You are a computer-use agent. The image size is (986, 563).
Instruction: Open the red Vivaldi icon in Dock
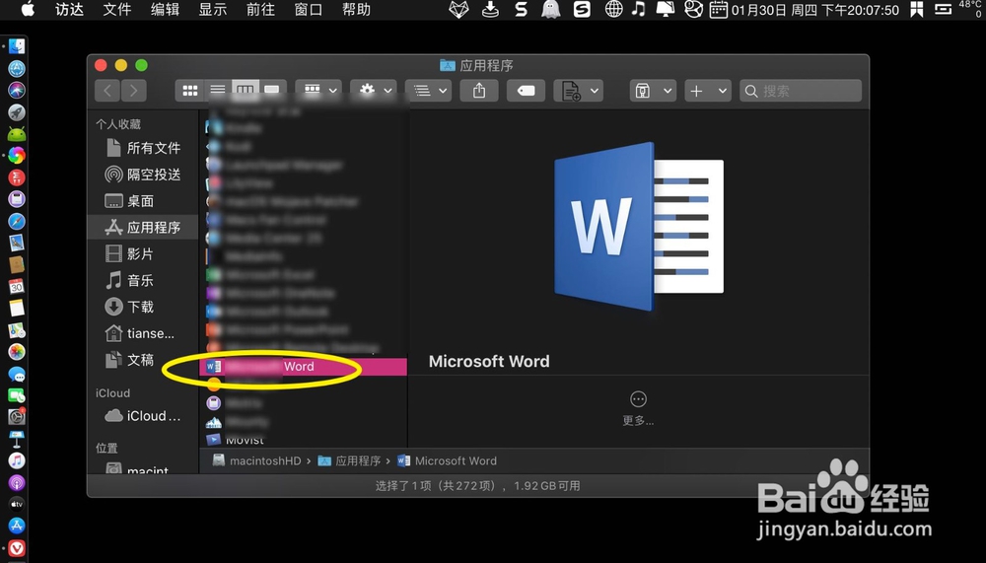click(17, 548)
